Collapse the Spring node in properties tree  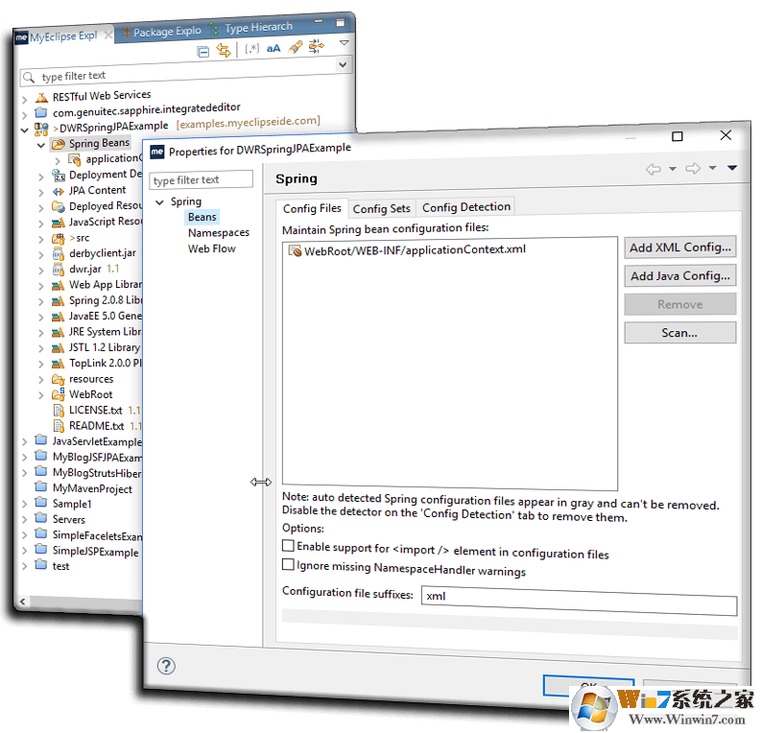(158, 202)
